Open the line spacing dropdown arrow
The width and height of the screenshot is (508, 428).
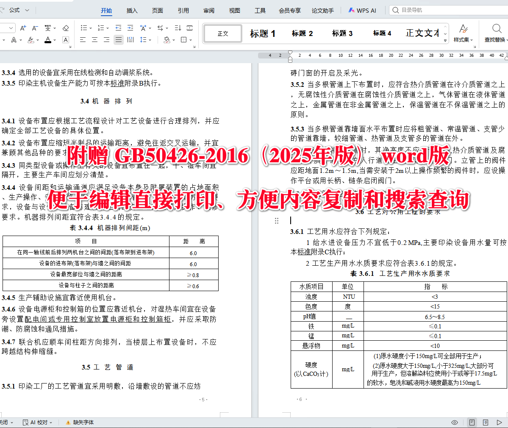[150, 40]
